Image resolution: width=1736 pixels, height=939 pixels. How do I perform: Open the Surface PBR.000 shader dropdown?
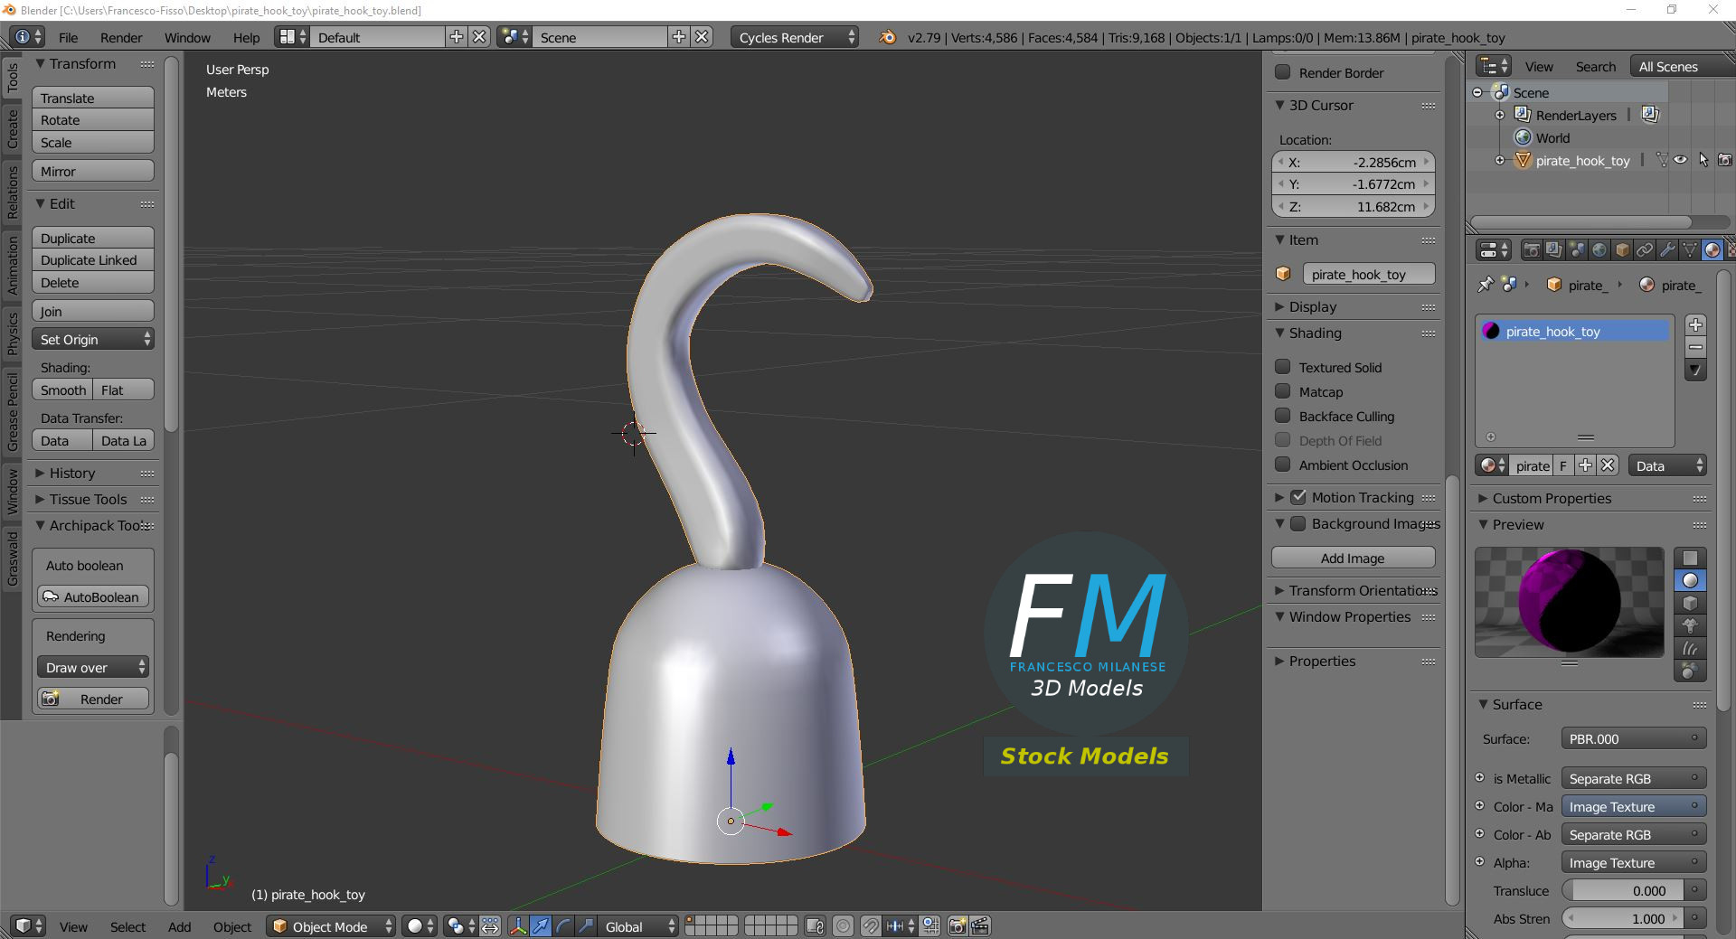click(1634, 738)
